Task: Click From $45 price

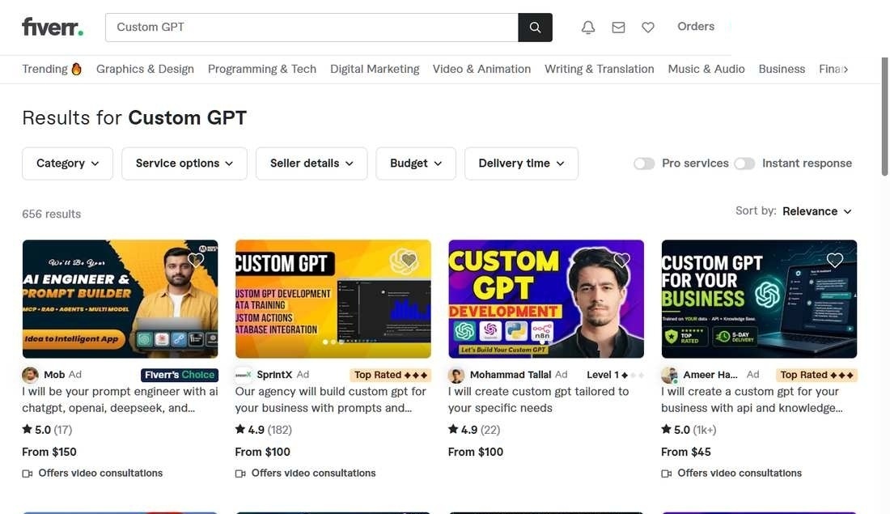Action: (685, 452)
